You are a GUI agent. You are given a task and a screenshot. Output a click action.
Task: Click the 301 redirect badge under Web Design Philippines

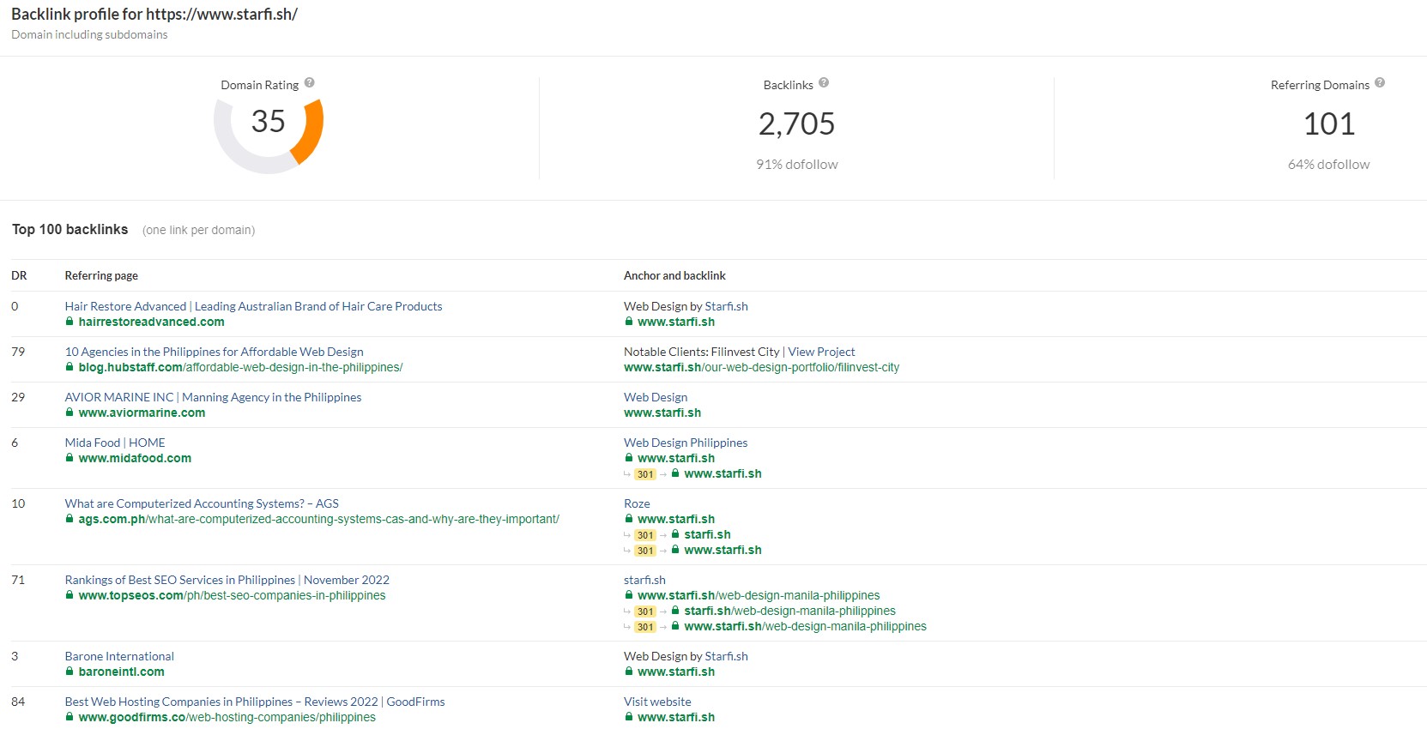(x=645, y=474)
